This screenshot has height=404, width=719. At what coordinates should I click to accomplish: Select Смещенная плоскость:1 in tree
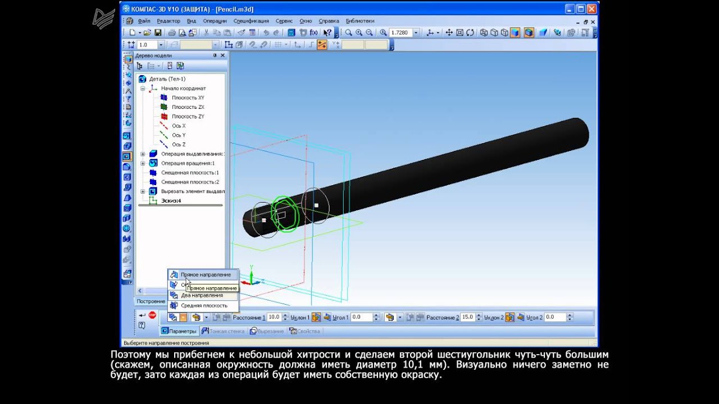point(190,173)
